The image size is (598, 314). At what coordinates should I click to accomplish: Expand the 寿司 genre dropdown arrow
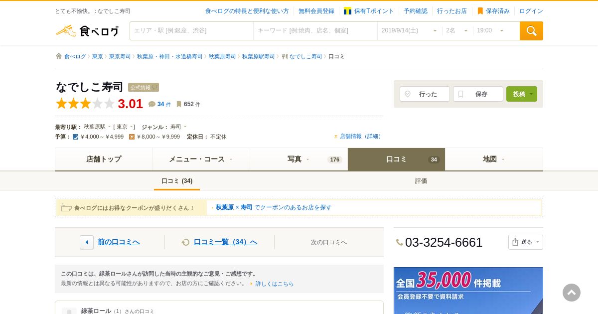tap(185, 127)
